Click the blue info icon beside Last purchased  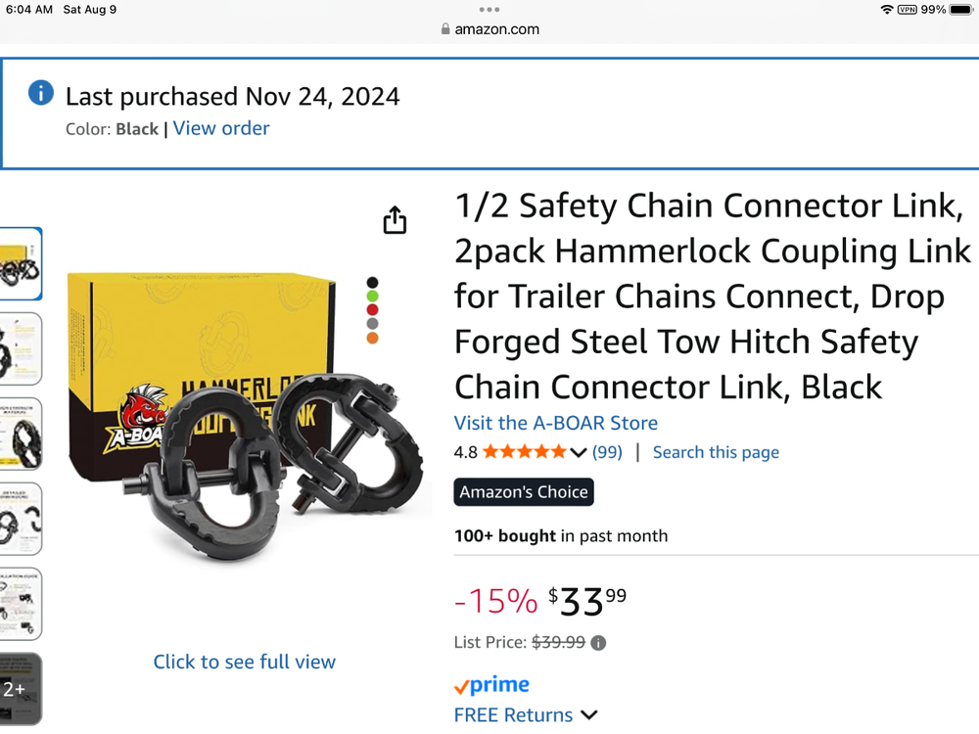pos(41,93)
